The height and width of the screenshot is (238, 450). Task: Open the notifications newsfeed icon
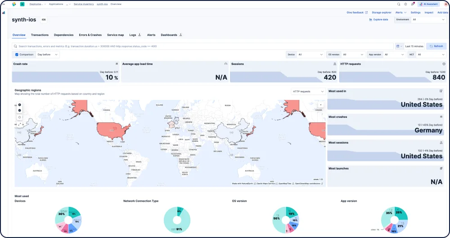(413, 4)
